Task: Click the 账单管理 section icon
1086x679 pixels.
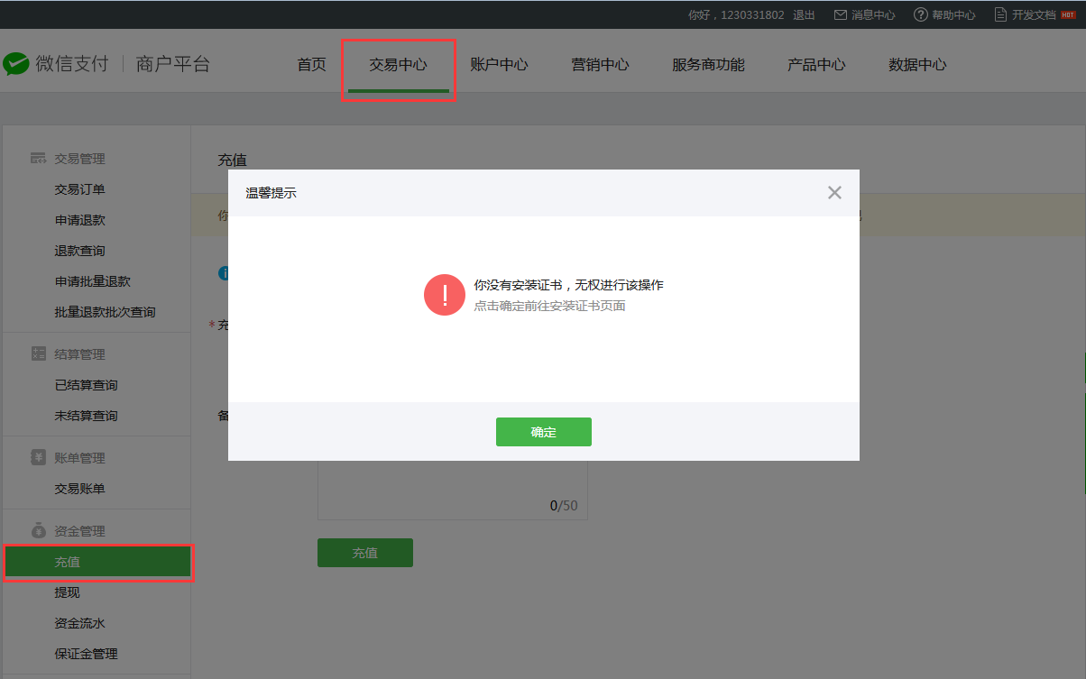Action: pyautogui.click(x=38, y=458)
